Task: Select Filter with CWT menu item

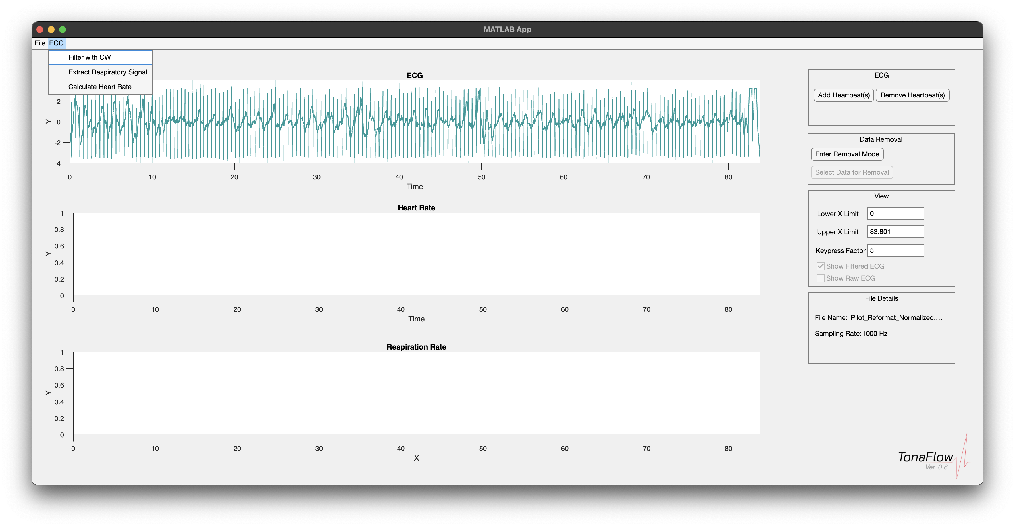Action: pyautogui.click(x=92, y=58)
